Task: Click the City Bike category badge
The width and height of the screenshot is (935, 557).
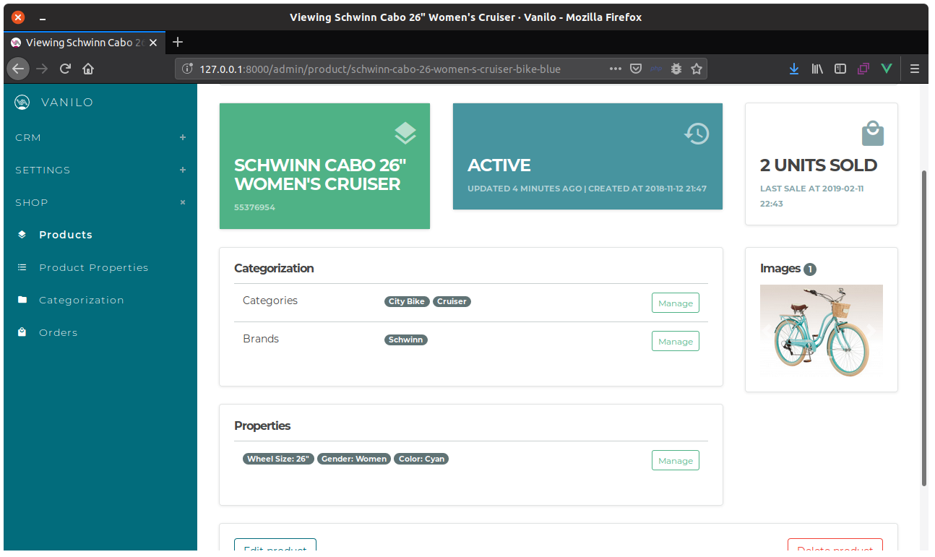Action: coord(407,301)
